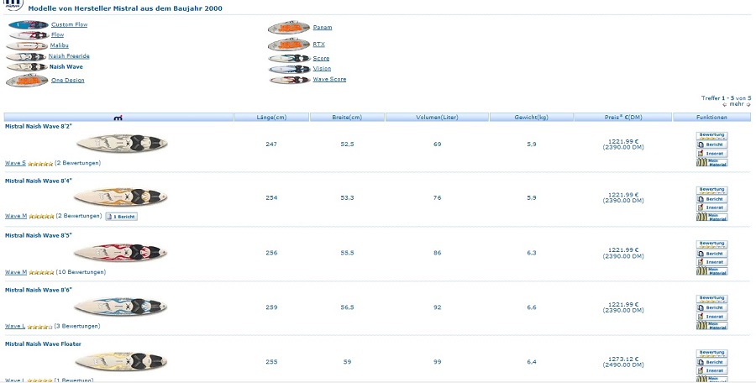Click the Mistral logo in table header

point(118,118)
